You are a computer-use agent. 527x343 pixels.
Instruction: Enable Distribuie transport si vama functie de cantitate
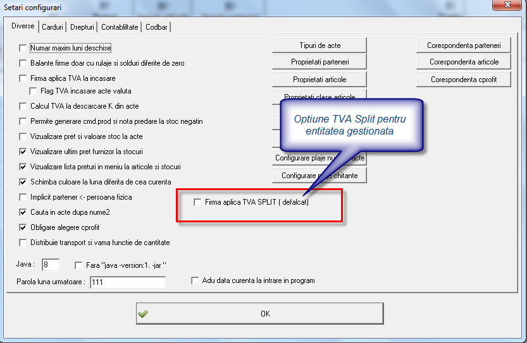click(x=23, y=243)
